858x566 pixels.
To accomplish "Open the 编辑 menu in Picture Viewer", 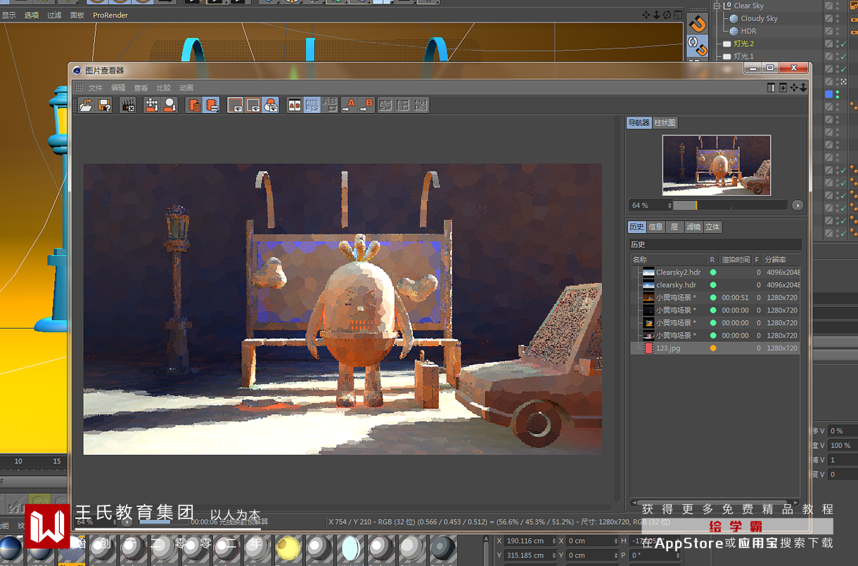I will (118, 88).
